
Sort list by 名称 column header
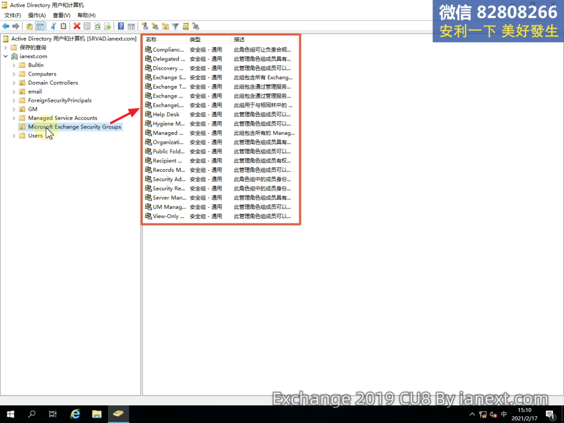point(164,40)
